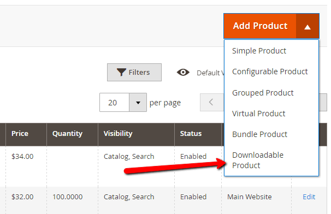The image size is (331, 214).
Task: Sort by Price column header
Action: point(26,134)
